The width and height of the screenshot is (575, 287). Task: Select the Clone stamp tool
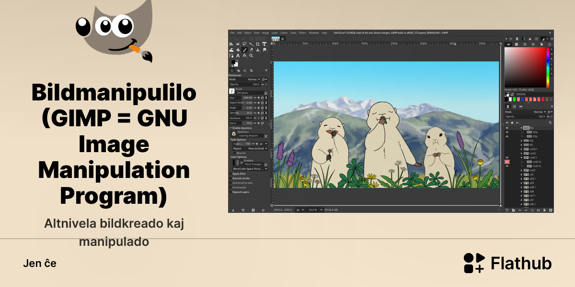coord(258,50)
